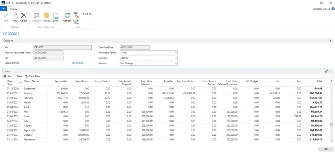Click the Sales Orders column header

[82, 81]
